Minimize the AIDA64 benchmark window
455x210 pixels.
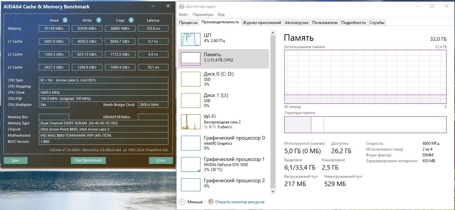pos(153,6)
